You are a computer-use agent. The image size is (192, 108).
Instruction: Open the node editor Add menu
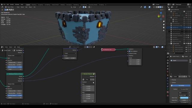tap(15, 47)
